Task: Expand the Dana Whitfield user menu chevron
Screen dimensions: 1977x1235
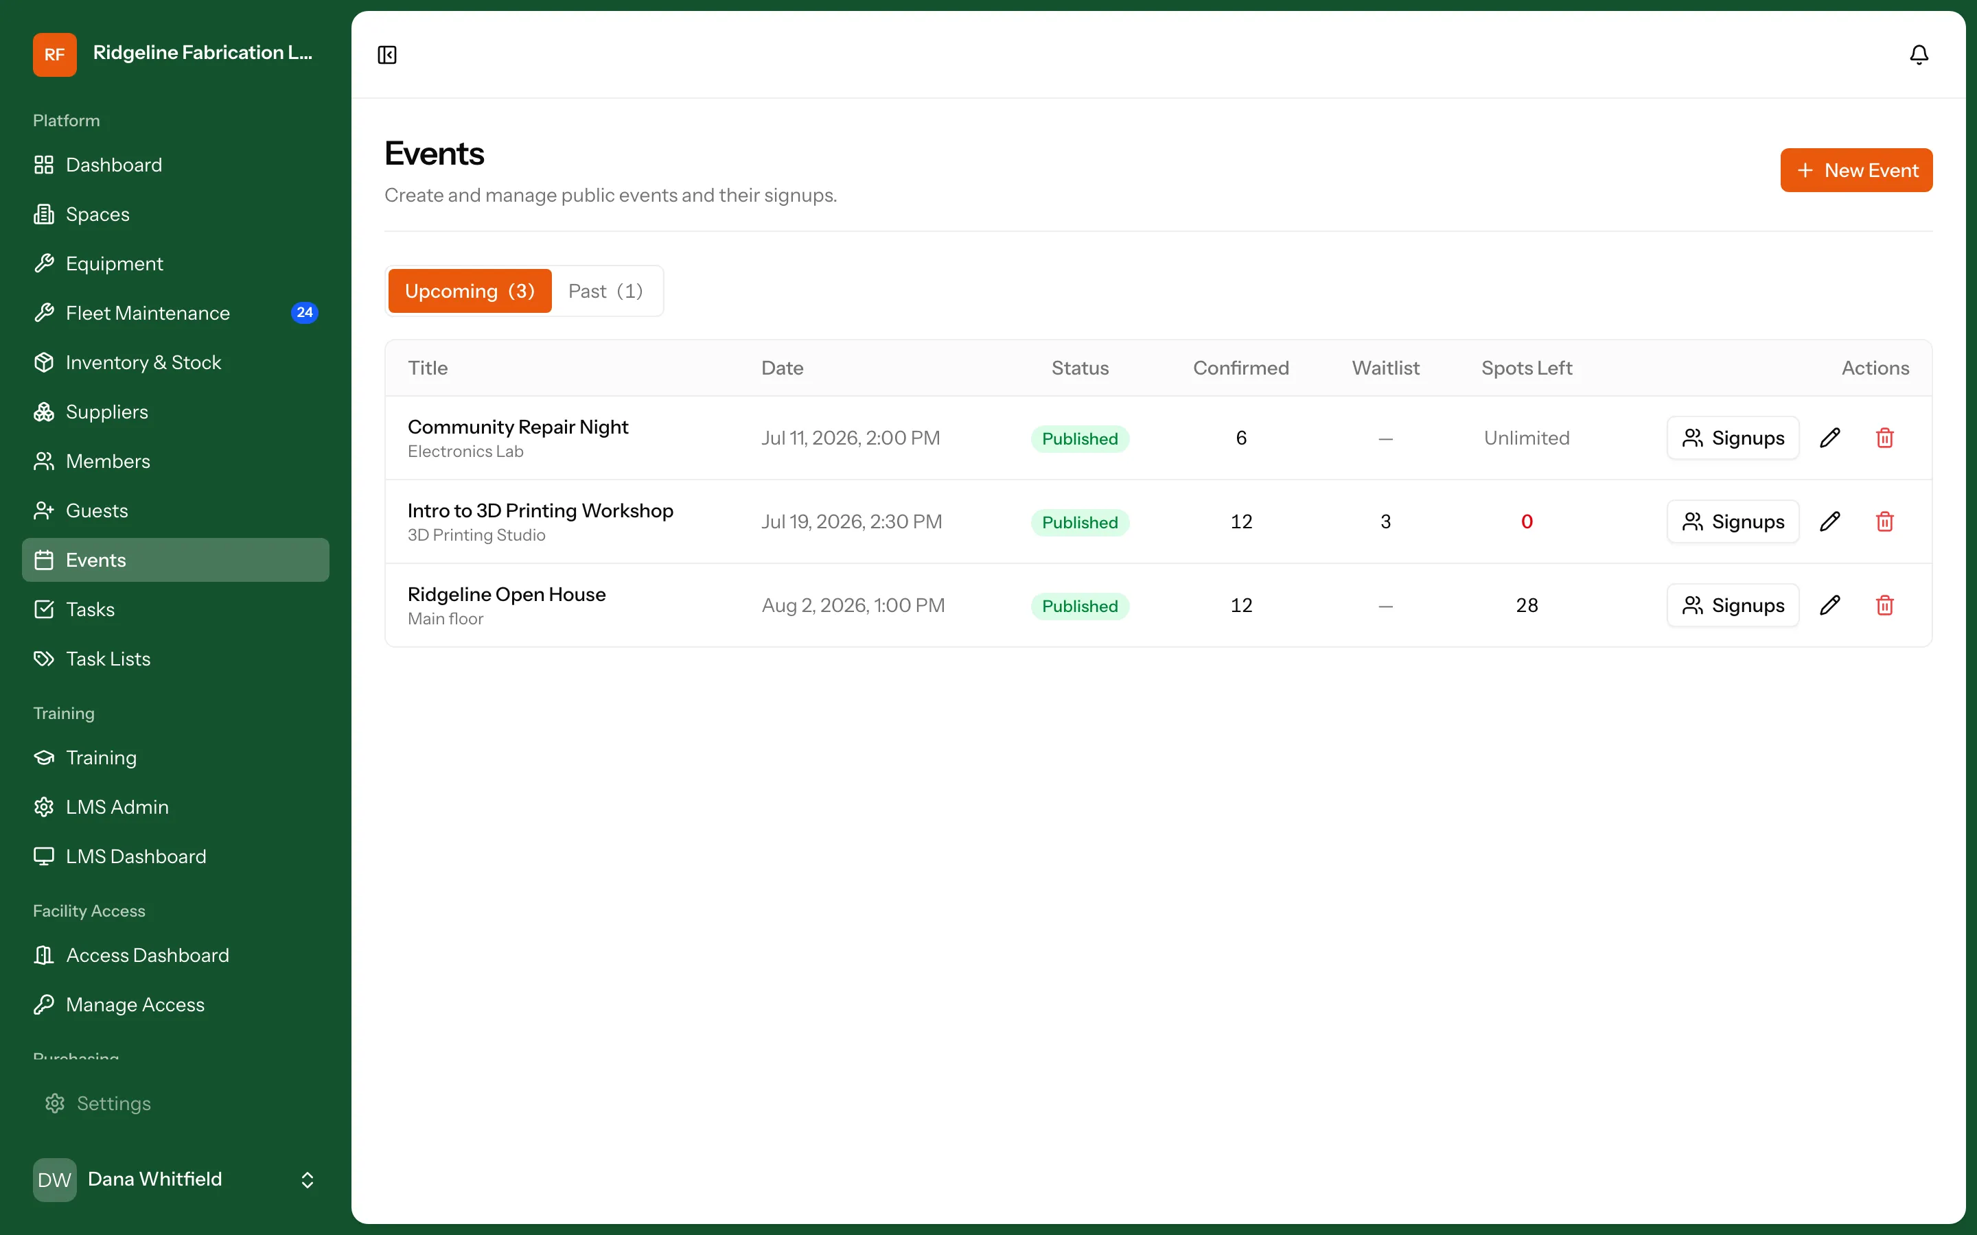Action: 307,1179
